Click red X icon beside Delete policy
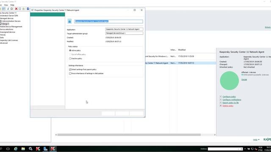271x152 pixels. (221, 106)
